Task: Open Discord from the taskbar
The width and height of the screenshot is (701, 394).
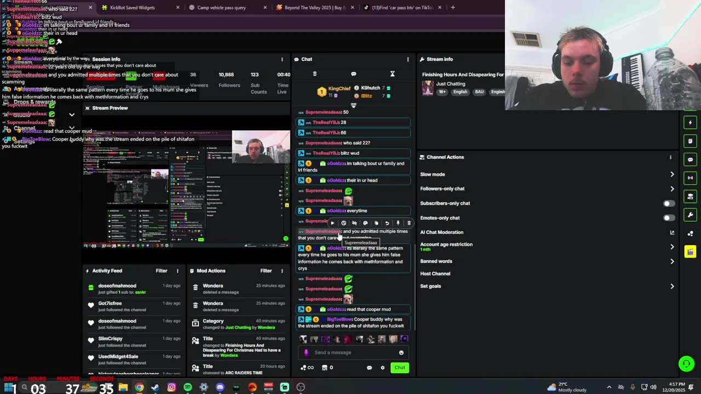Action: tap(220, 387)
